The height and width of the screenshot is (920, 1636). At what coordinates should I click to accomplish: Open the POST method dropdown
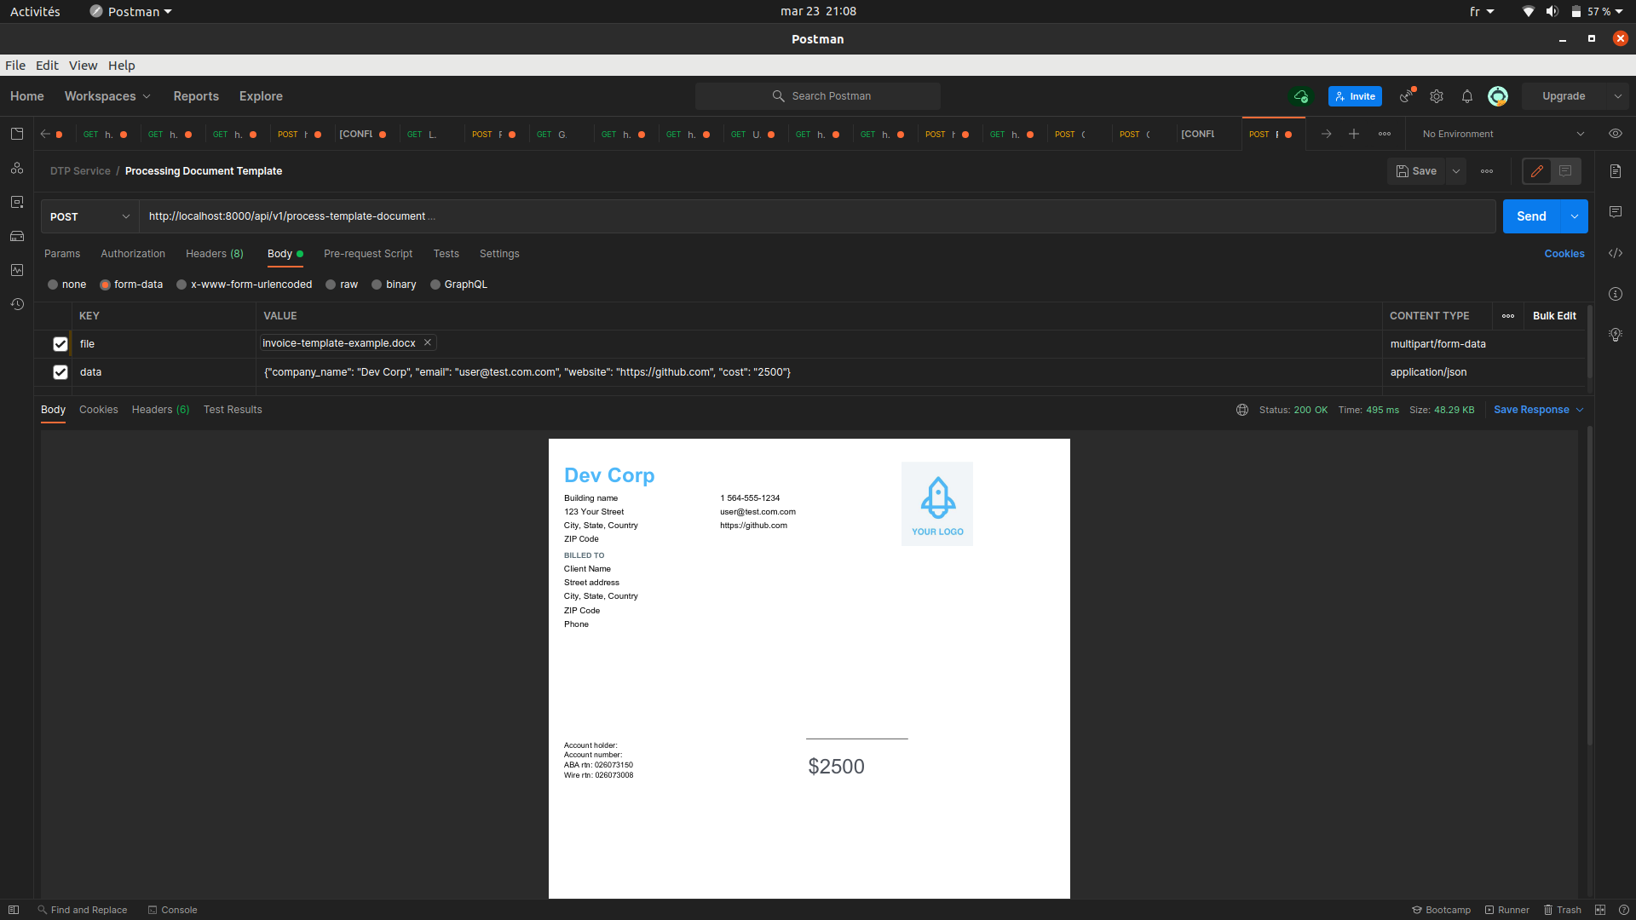click(89, 216)
